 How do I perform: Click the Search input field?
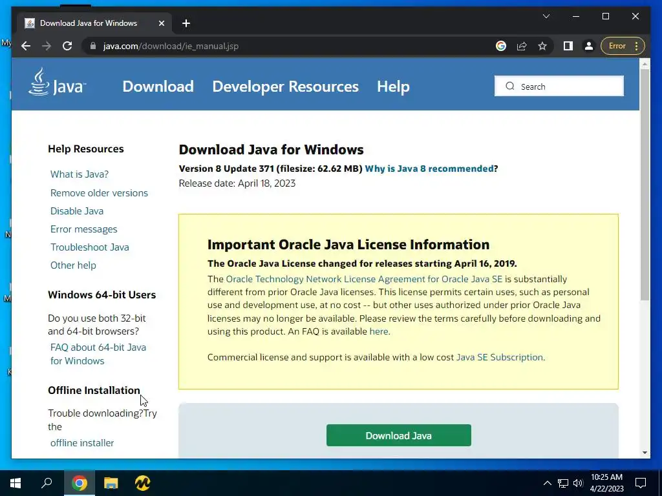559,86
